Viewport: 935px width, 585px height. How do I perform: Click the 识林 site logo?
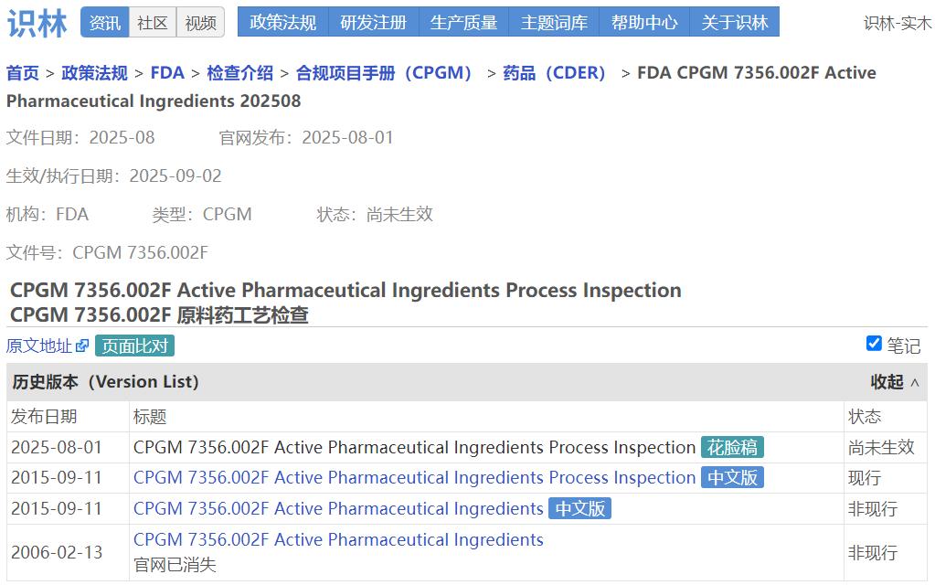37,23
